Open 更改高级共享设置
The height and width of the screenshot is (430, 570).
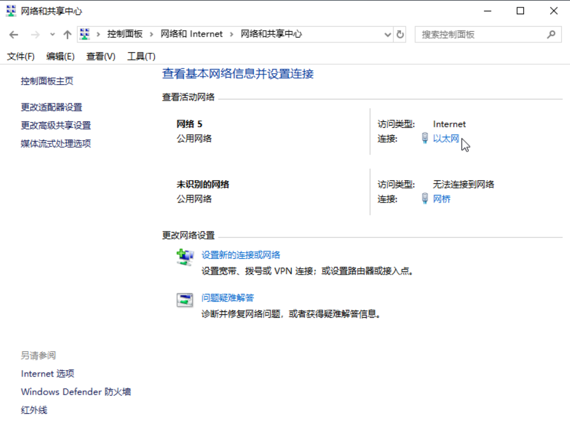[56, 125]
